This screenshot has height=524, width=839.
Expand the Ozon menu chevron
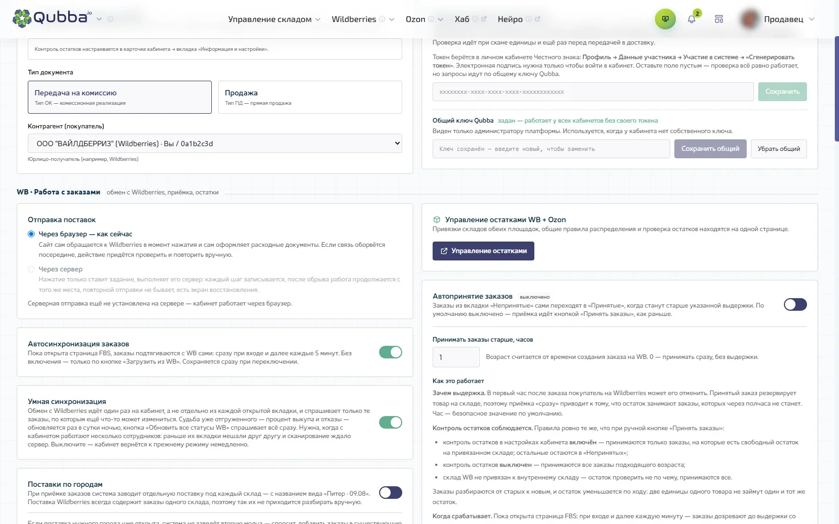pyautogui.click(x=440, y=19)
